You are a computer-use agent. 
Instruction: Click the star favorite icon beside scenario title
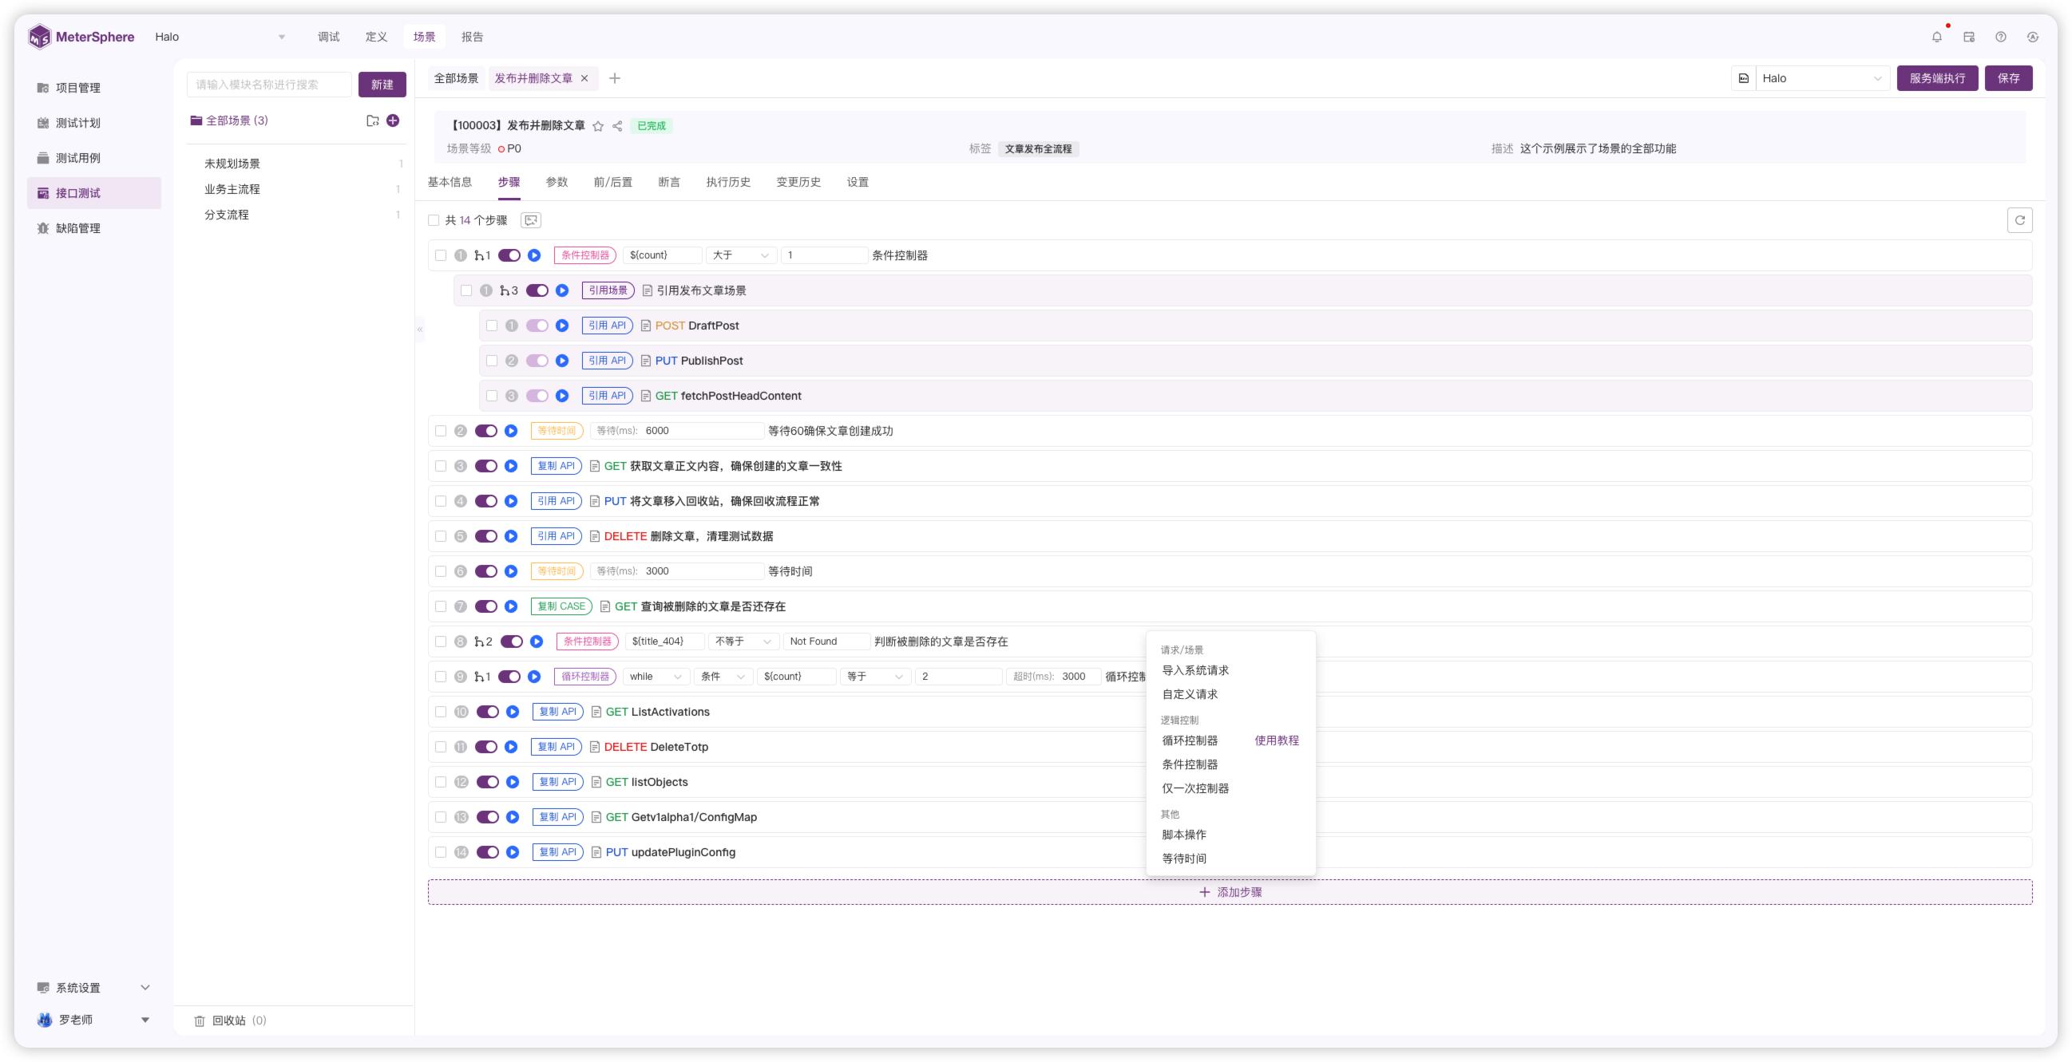[597, 126]
